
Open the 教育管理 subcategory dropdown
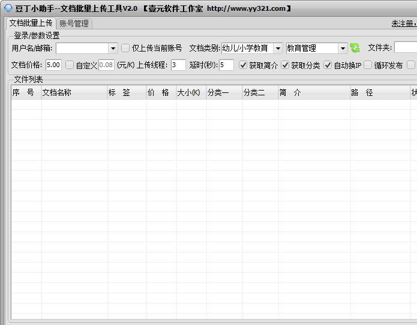coord(343,48)
